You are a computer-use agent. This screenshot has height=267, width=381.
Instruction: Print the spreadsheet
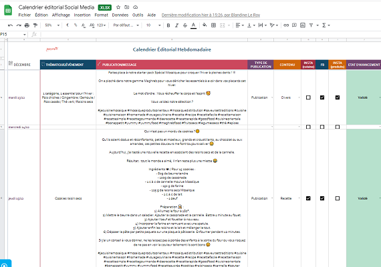point(27,25)
